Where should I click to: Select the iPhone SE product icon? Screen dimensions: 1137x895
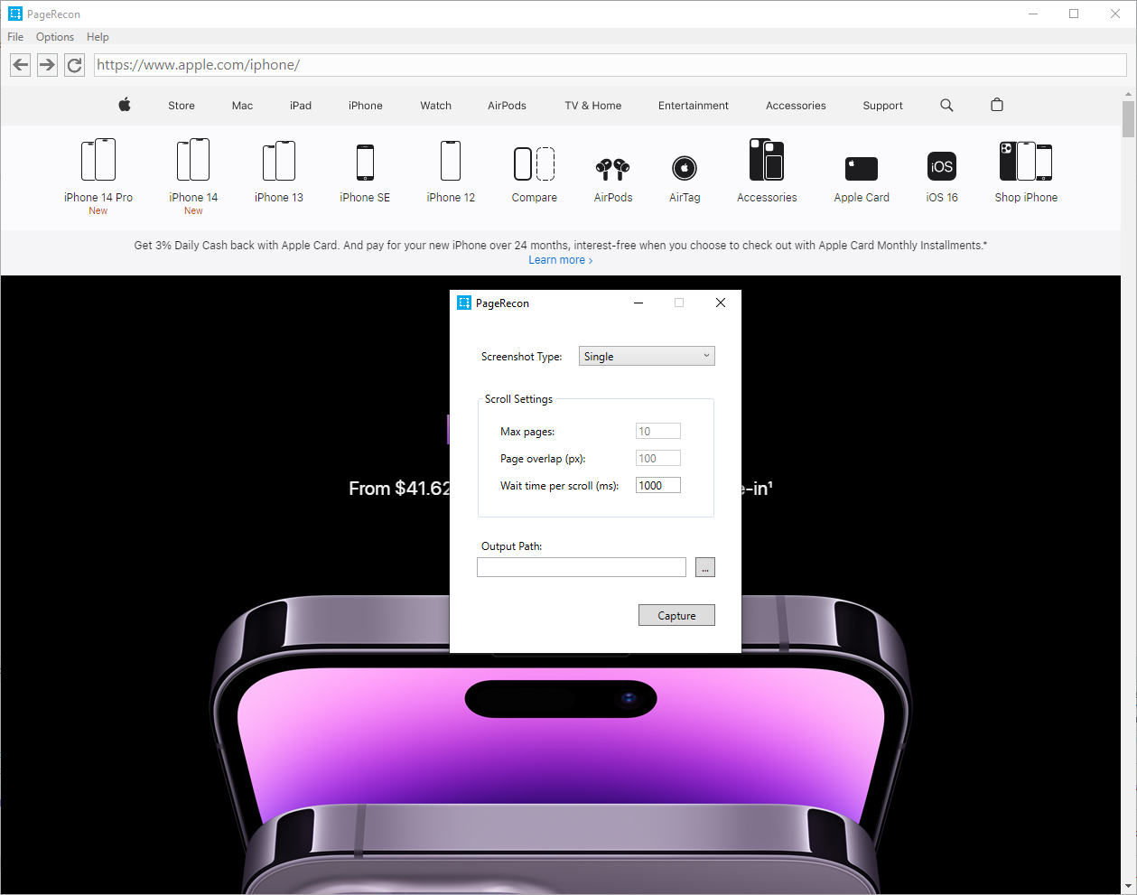point(365,163)
